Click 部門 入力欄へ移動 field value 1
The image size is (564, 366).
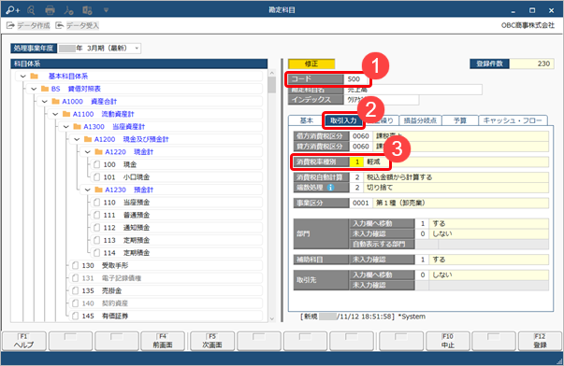[422, 223]
